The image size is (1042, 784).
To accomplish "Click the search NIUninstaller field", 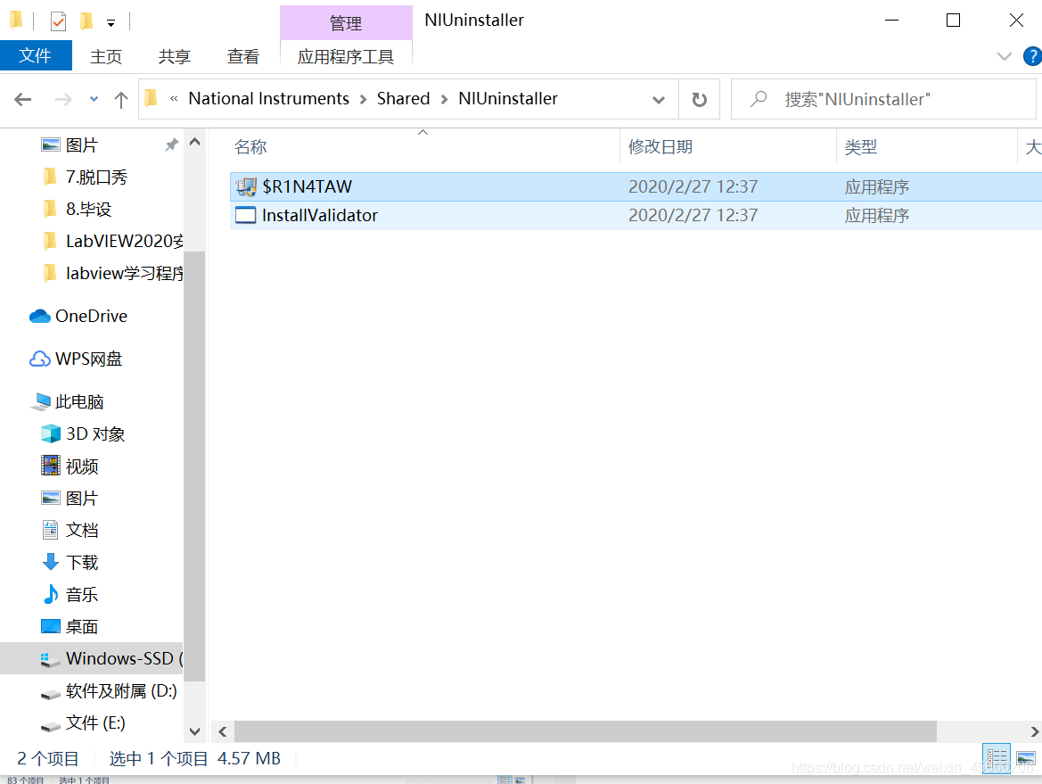I will click(884, 100).
